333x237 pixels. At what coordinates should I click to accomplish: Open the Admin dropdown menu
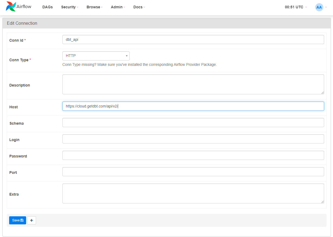118,7
